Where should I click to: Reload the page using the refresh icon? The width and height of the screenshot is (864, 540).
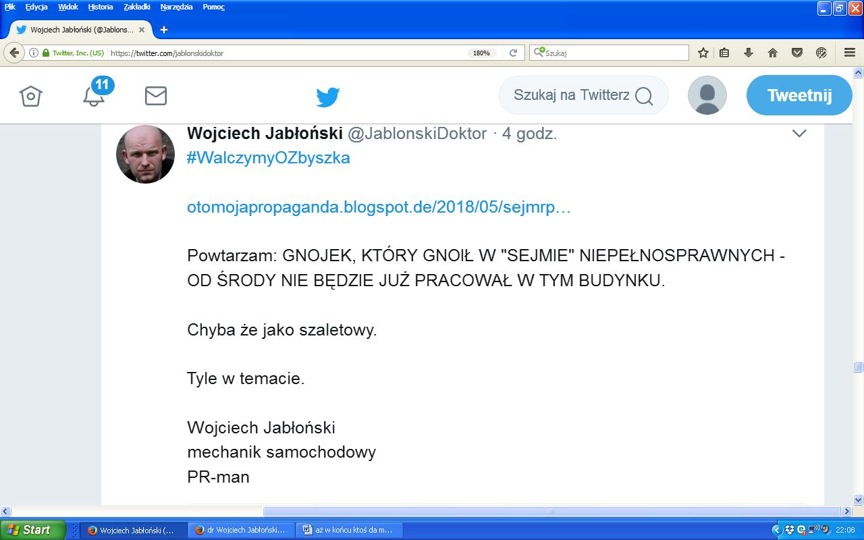513,53
